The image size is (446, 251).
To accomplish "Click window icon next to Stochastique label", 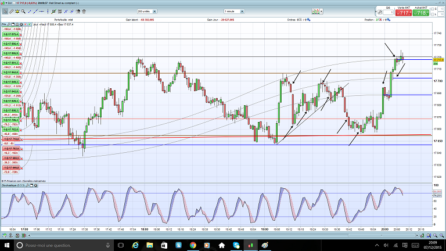I will [x=31, y=185].
